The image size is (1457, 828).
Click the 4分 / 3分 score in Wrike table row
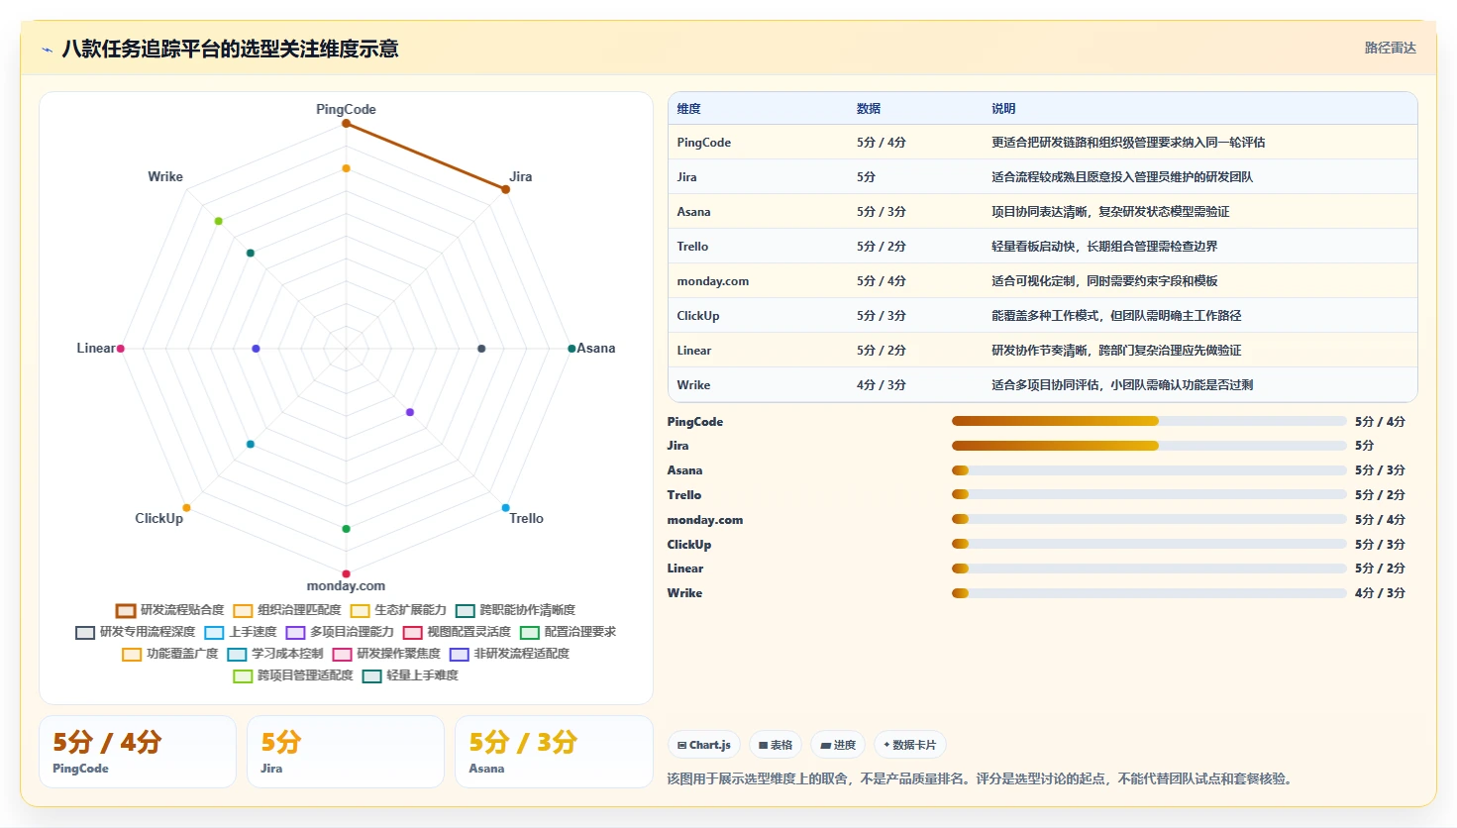click(882, 385)
